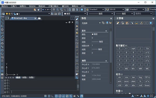The width and height of the screenshot is (156, 98).
Task: Click the pi calculator button
Action: click(x=133, y=65)
